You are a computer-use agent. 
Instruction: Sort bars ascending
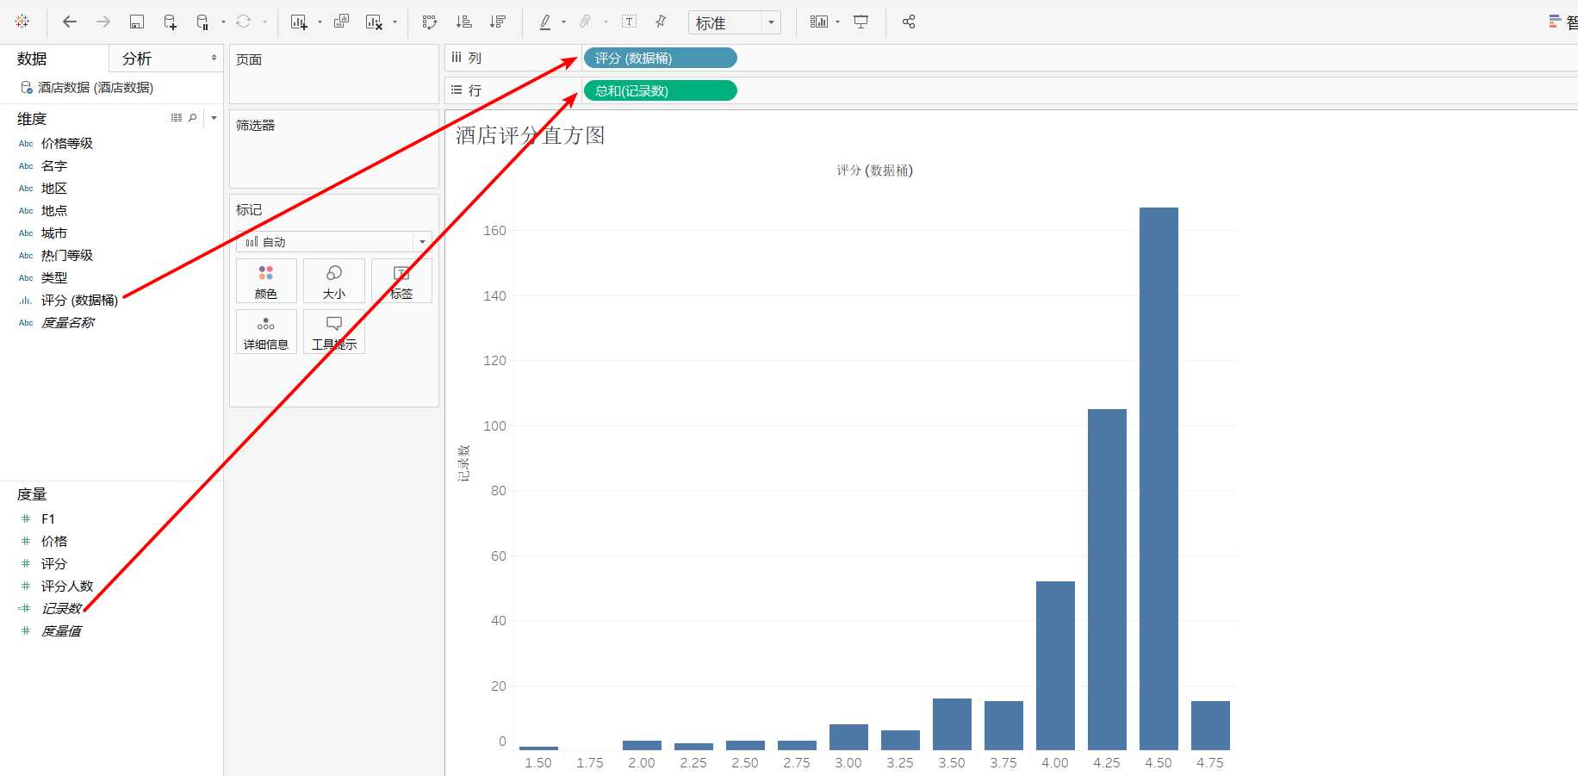coord(463,22)
